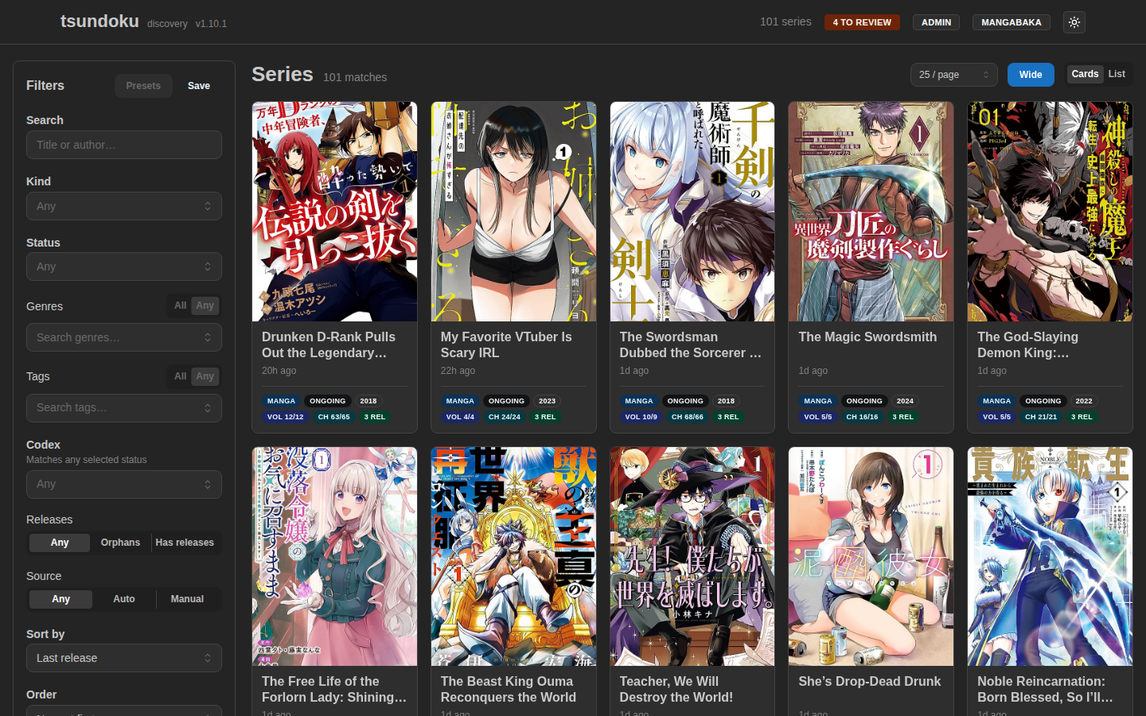Set Genres match mode to All
Image resolution: width=1146 pixels, height=716 pixels.
[181, 305]
